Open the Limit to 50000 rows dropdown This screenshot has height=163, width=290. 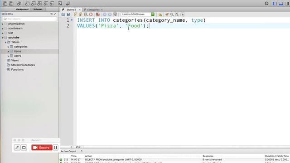tap(138, 14)
